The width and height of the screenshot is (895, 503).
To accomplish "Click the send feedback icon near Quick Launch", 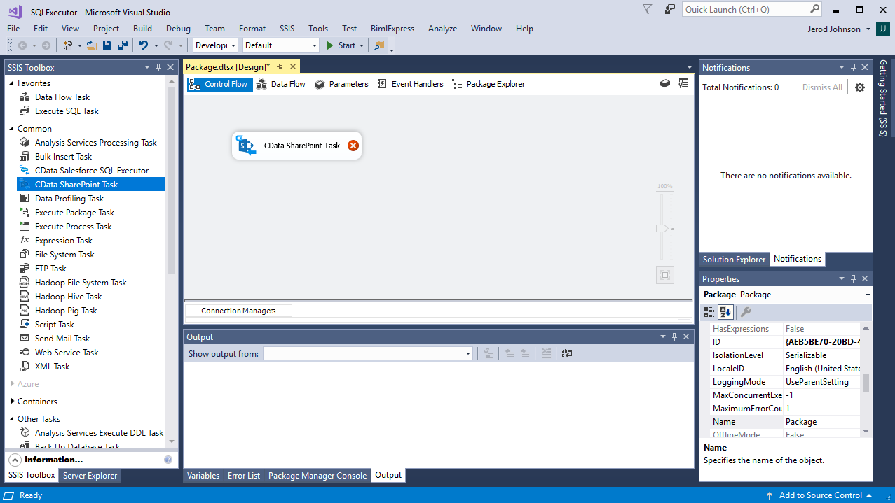I will 670,10.
